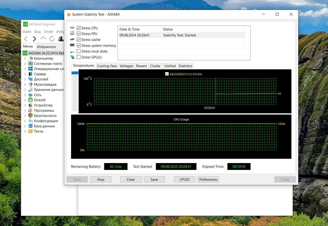Image resolution: width=328 pixels, height=226 pixels.
Task: Click the Clear button
Action: pyautogui.click(x=131, y=179)
